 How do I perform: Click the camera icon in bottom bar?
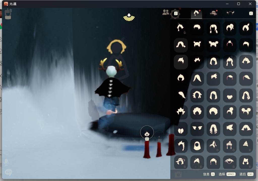[x=178, y=174]
